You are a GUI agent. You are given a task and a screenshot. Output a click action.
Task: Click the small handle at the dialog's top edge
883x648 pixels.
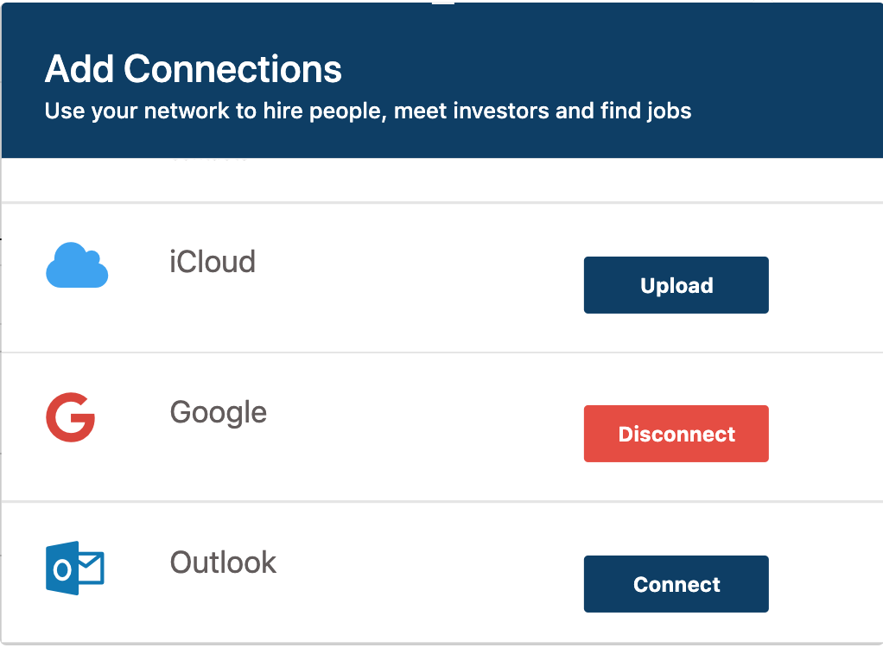coord(443,3)
